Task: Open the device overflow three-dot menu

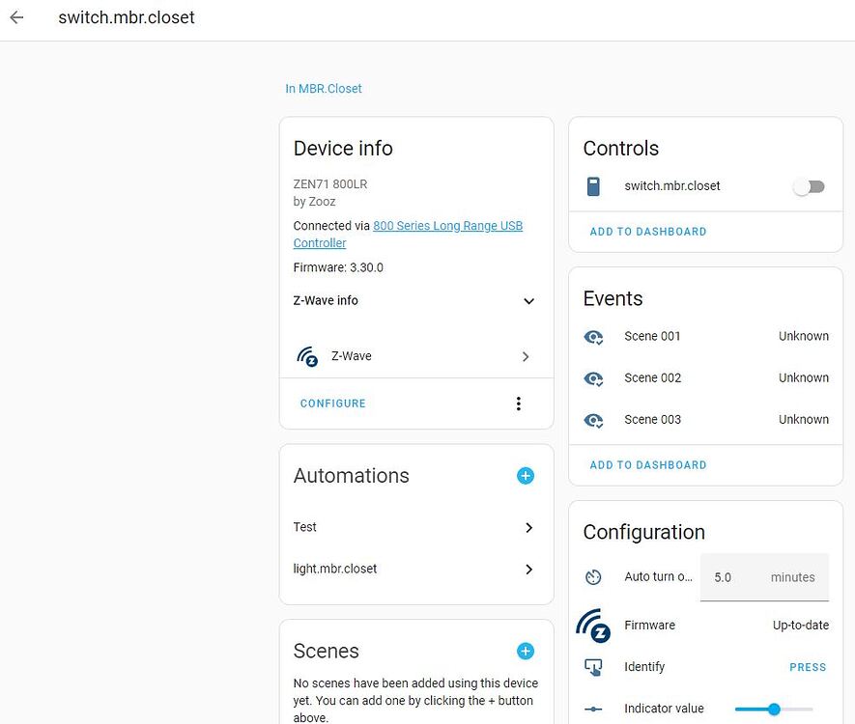Action: pyautogui.click(x=518, y=404)
